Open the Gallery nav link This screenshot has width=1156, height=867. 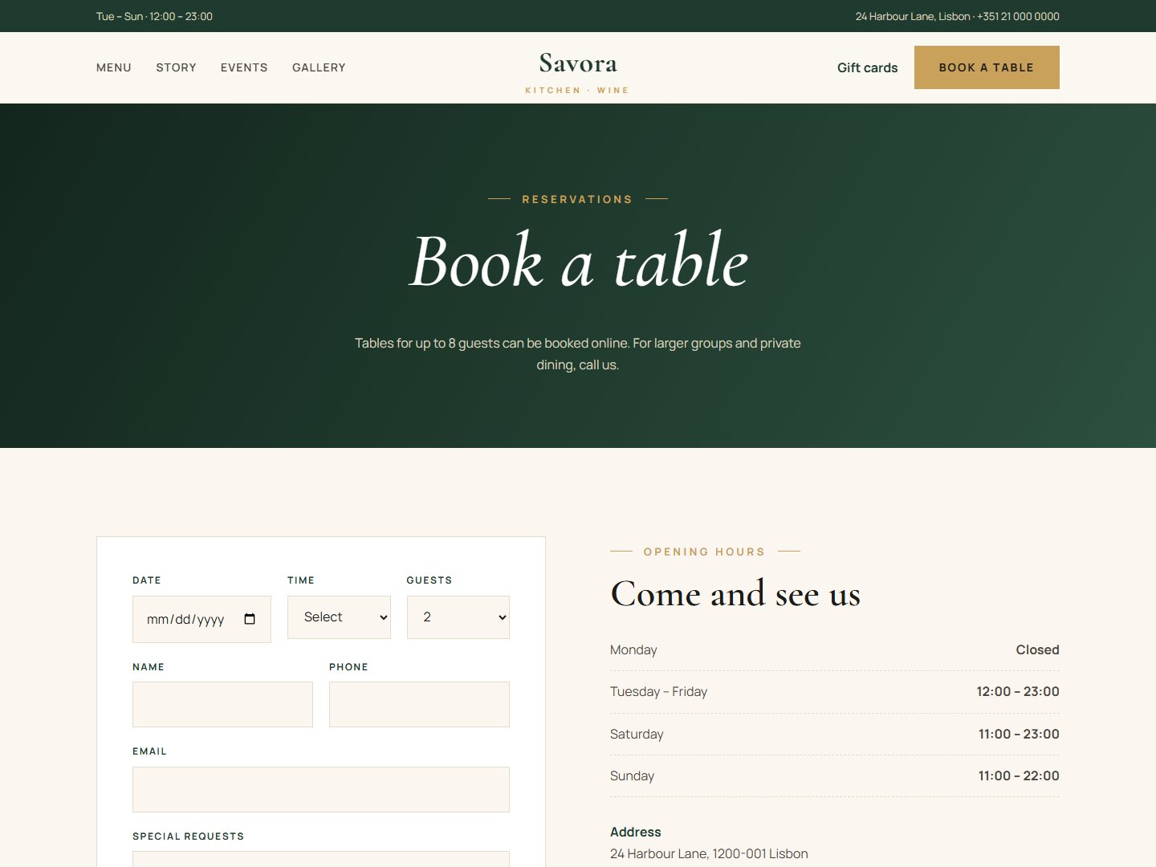point(319,67)
